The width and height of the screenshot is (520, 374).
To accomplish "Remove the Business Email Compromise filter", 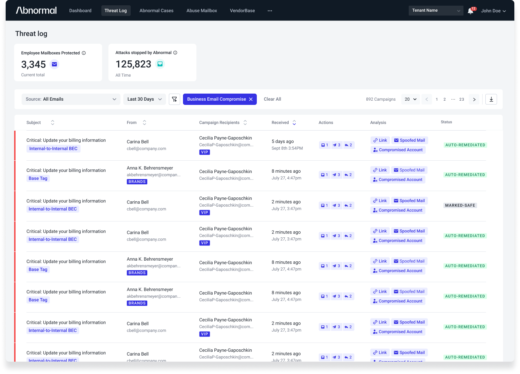I will (x=251, y=99).
